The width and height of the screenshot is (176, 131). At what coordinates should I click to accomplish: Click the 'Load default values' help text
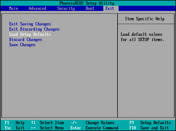[142, 37]
